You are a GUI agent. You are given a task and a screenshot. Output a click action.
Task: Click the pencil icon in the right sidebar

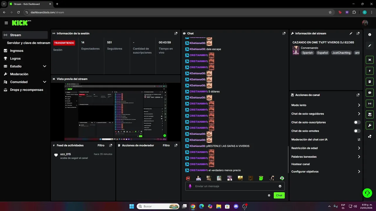[370, 45]
